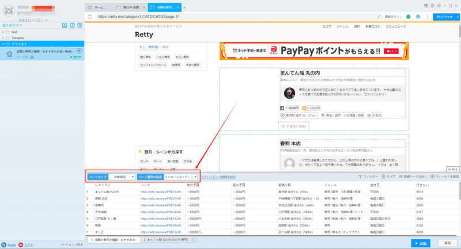Click the レストラン column header
Screen dimensions: 461x249
point(103,185)
